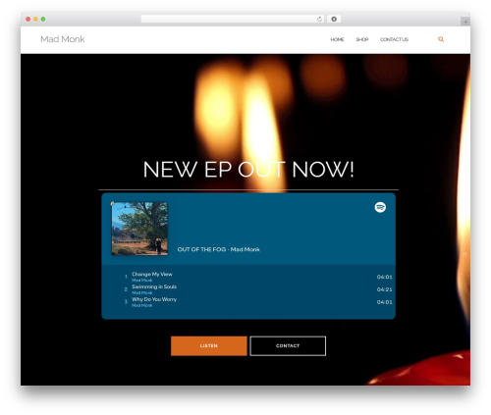
Task: Click the red close window button
Action: [x=28, y=19]
